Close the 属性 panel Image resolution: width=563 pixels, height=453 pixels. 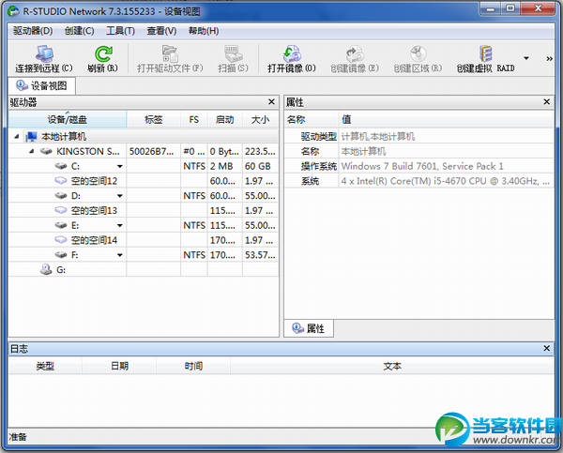click(x=546, y=102)
